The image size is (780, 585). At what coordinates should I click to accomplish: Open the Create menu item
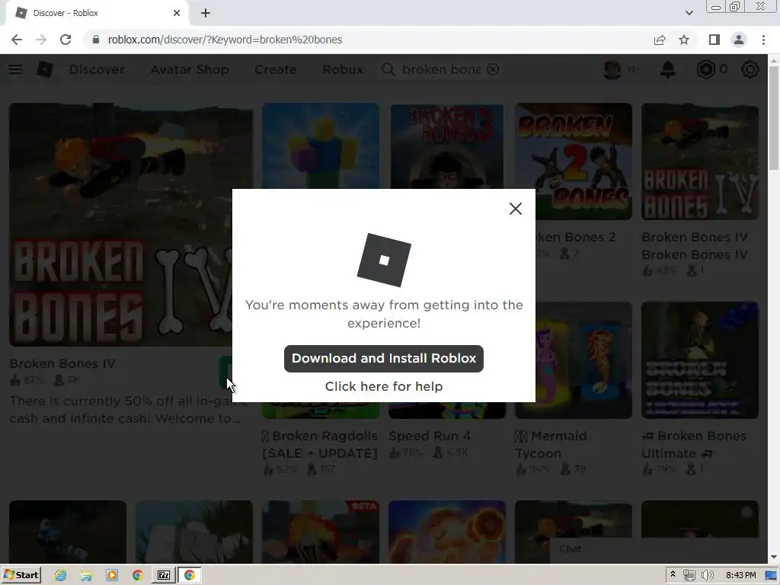[x=275, y=69]
